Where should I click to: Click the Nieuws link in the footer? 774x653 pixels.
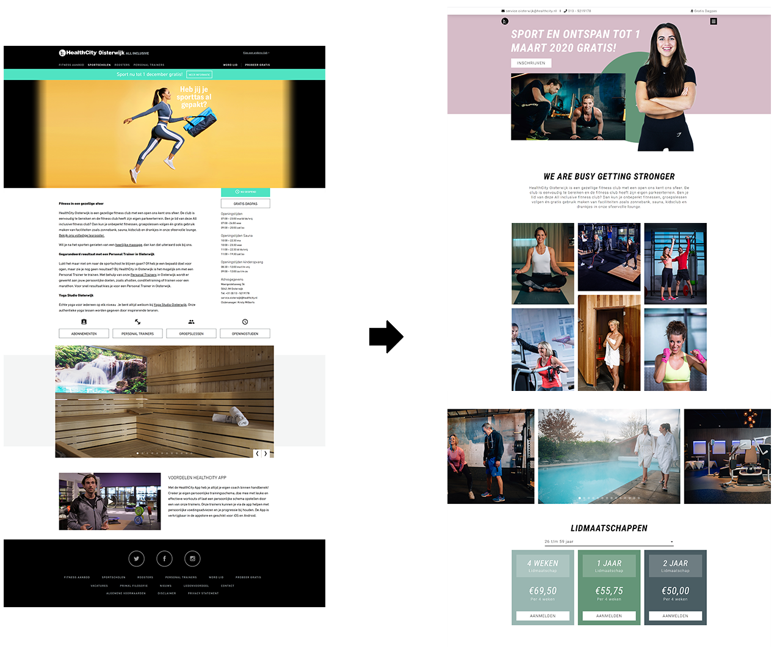point(165,586)
